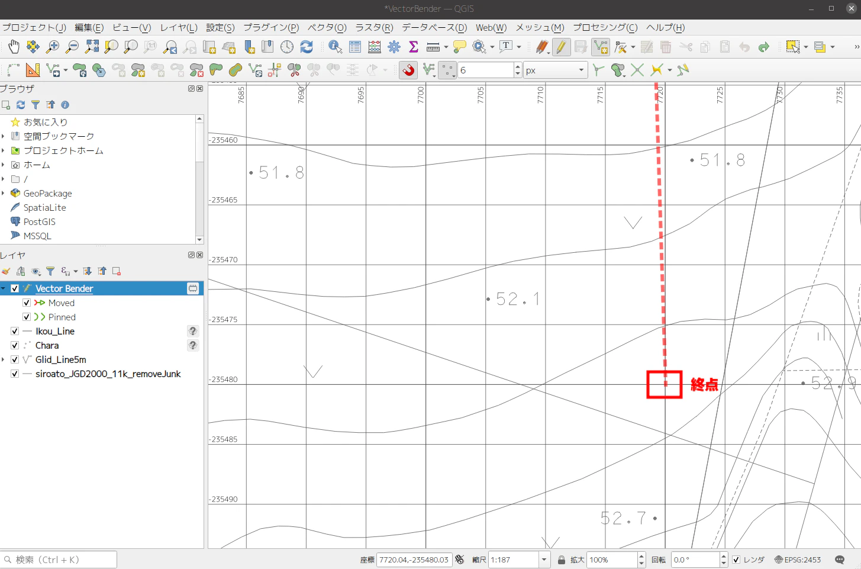Open the px snapping unit dropdown

pyautogui.click(x=555, y=70)
